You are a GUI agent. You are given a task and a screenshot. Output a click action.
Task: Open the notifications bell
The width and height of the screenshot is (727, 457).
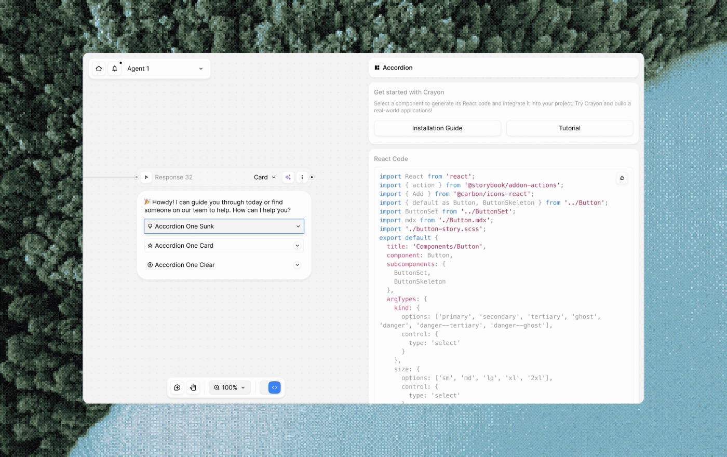coord(115,69)
